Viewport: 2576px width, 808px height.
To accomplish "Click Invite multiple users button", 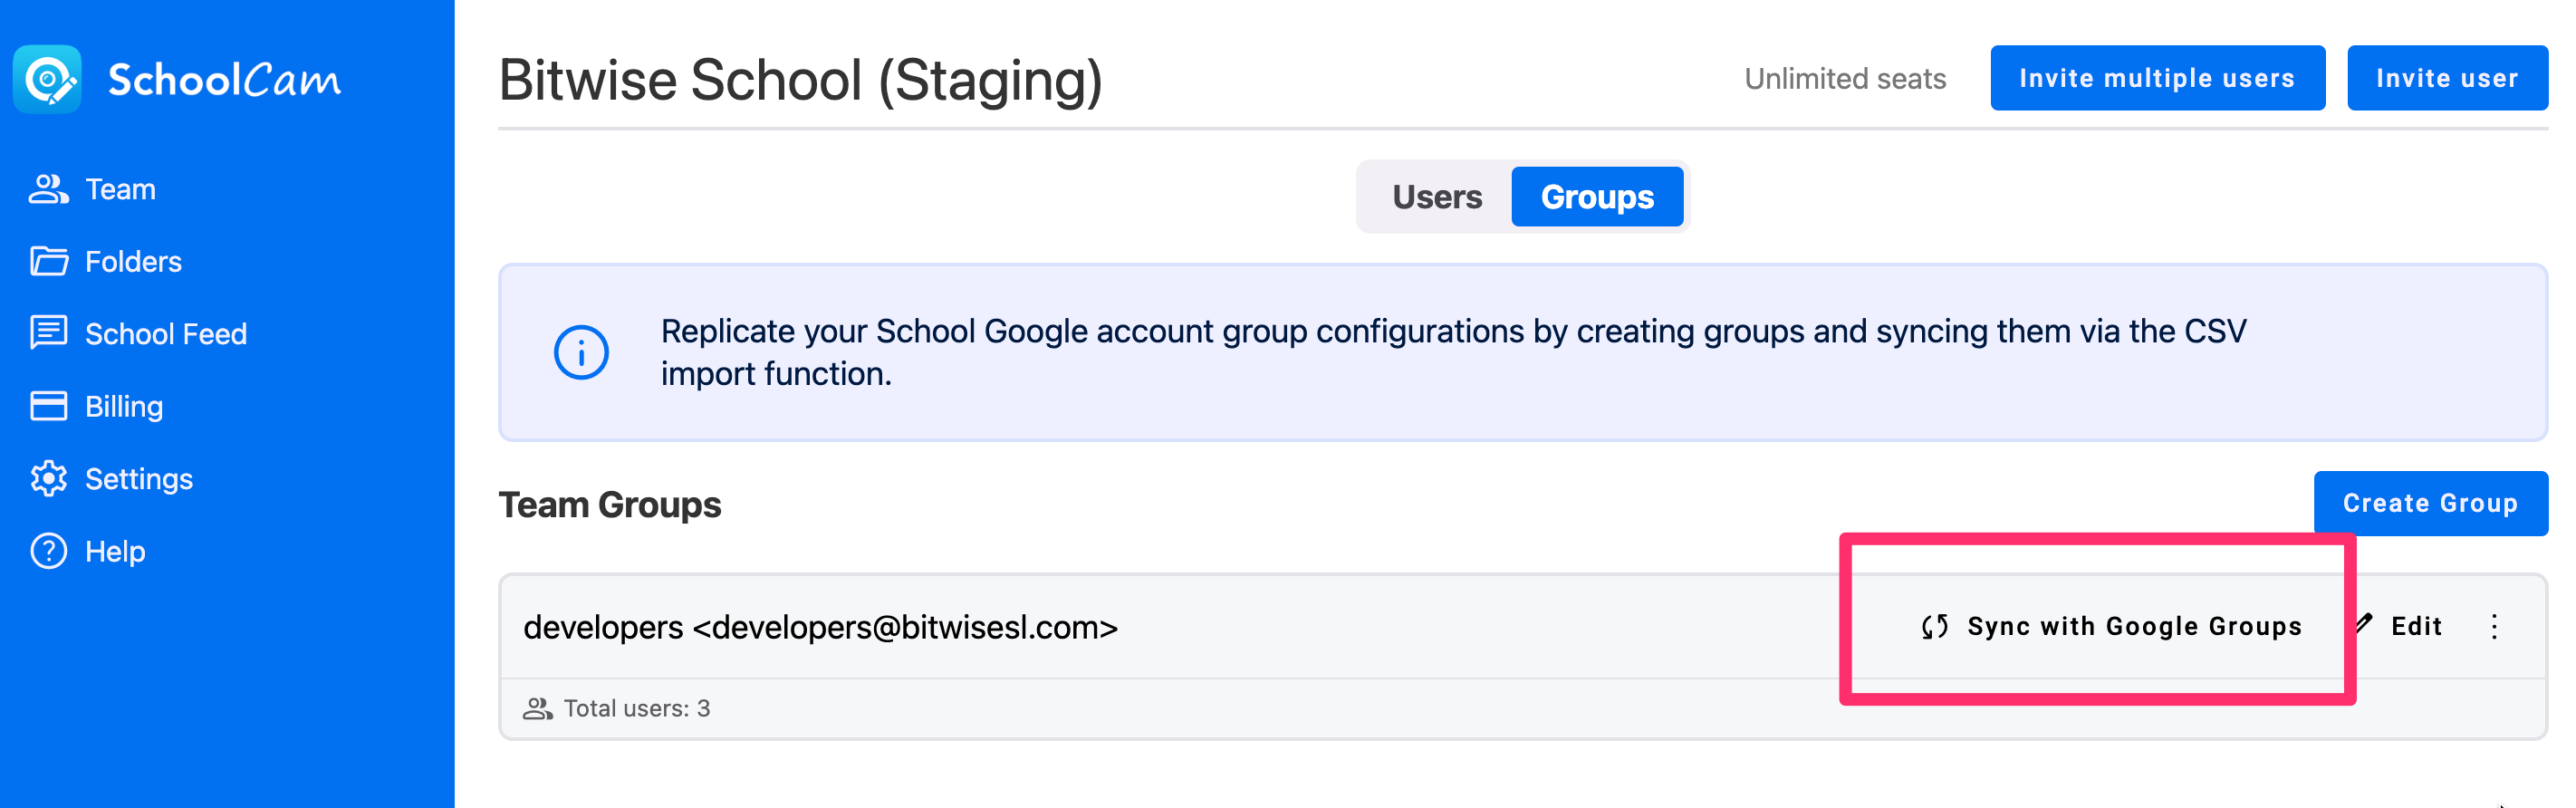I will click(x=2157, y=78).
